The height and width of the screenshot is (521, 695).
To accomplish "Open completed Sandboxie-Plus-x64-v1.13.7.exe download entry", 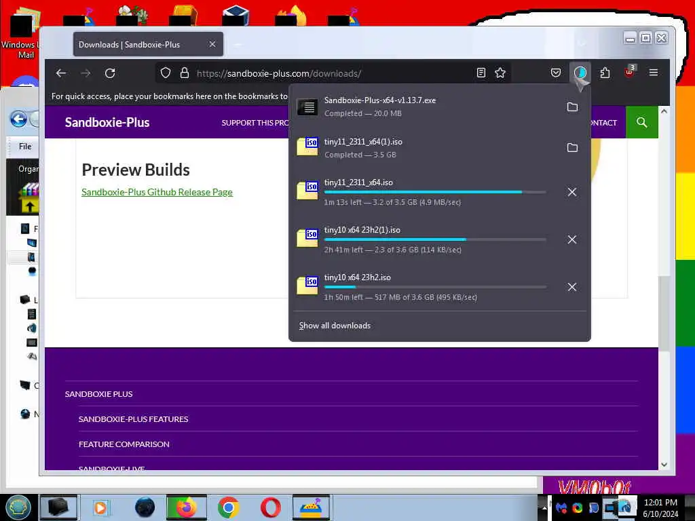I will [x=426, y=107].
